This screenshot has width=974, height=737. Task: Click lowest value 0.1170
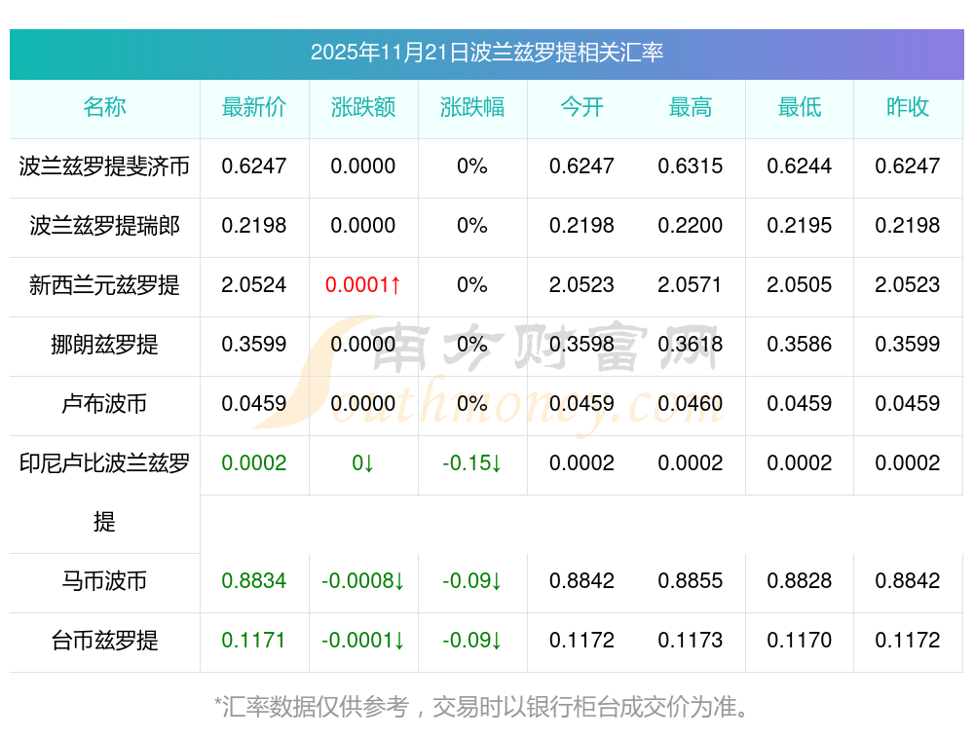[x=800, y=641]
